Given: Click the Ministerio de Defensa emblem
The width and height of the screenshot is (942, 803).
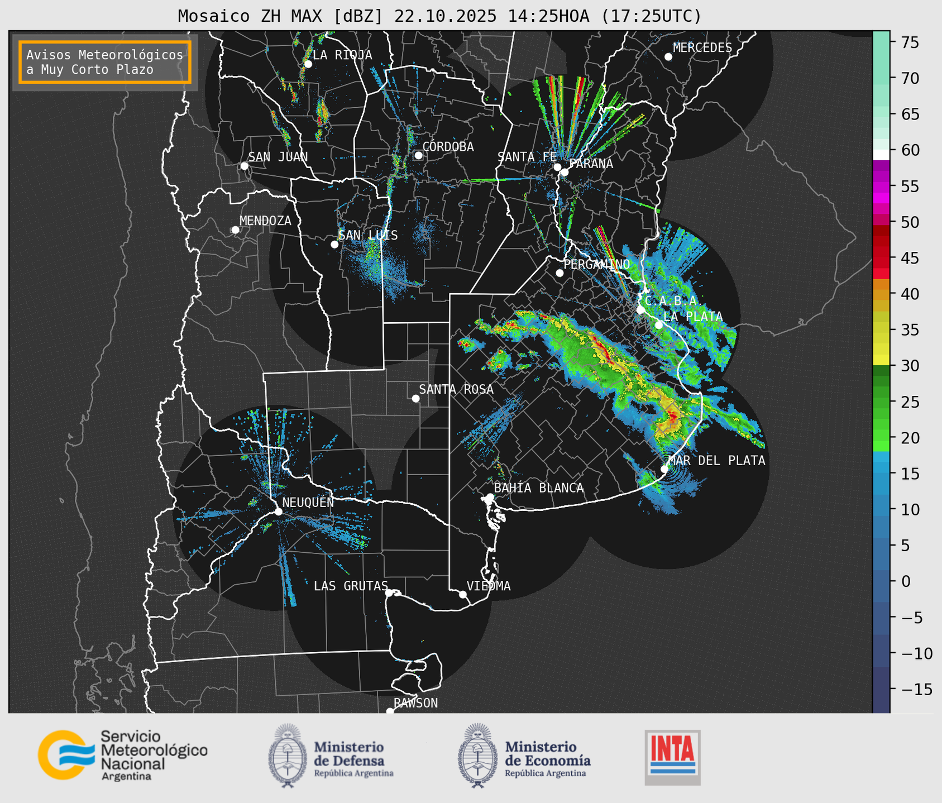Looking at the screenshot, I should click(x=288, y=756).
